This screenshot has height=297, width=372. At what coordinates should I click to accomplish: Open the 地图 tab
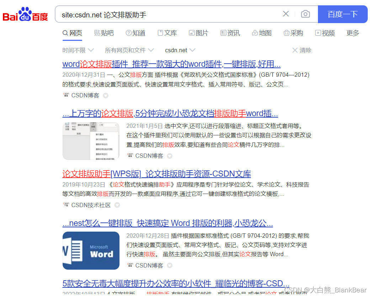click(x=262, y=33)
